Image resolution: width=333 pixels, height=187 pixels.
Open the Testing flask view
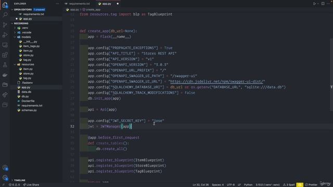point(5,65)
